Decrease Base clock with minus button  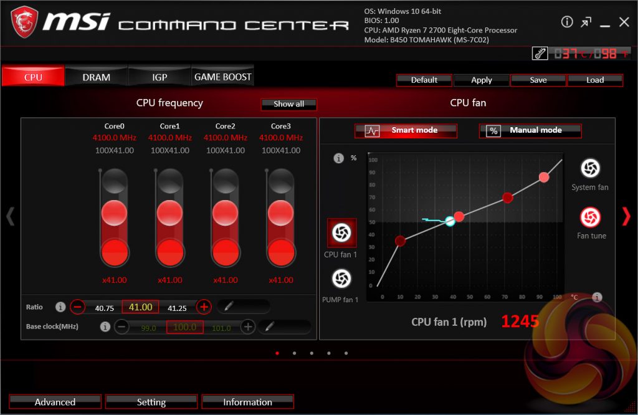(121, 327)
